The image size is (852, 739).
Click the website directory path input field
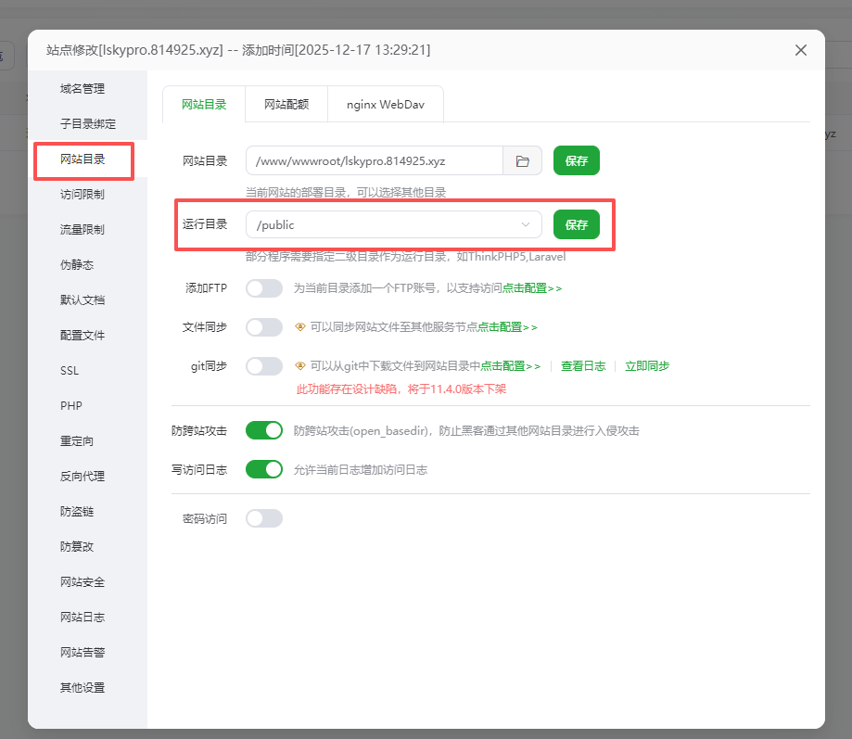click(x=371, y=159)
